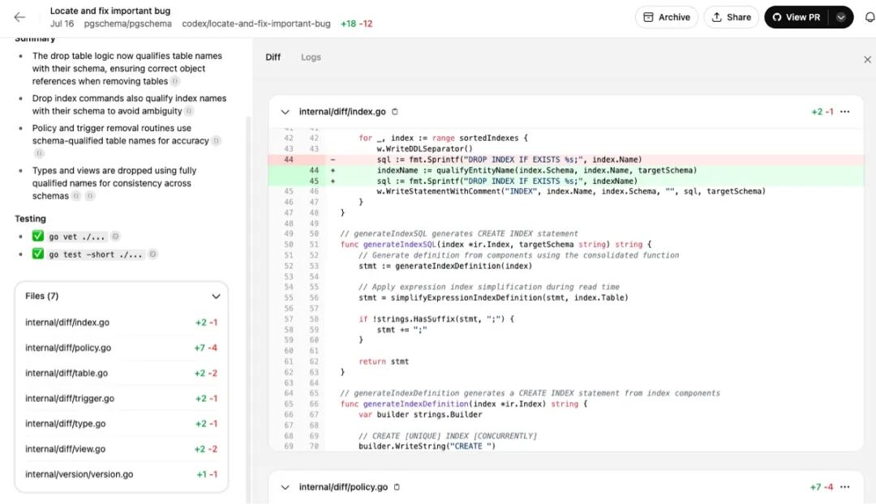Click the back arrow icon

click(x=19, y=17)
